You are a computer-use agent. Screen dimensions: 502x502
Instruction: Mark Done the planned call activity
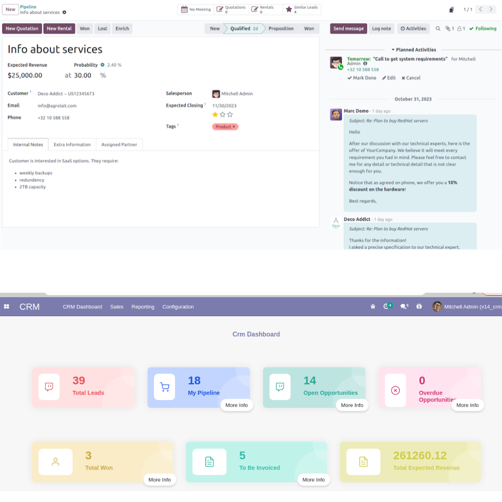point(362,78)
